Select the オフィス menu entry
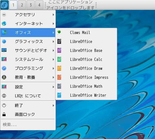The height and width of the screenshot is (139, 155). [28, 32]
